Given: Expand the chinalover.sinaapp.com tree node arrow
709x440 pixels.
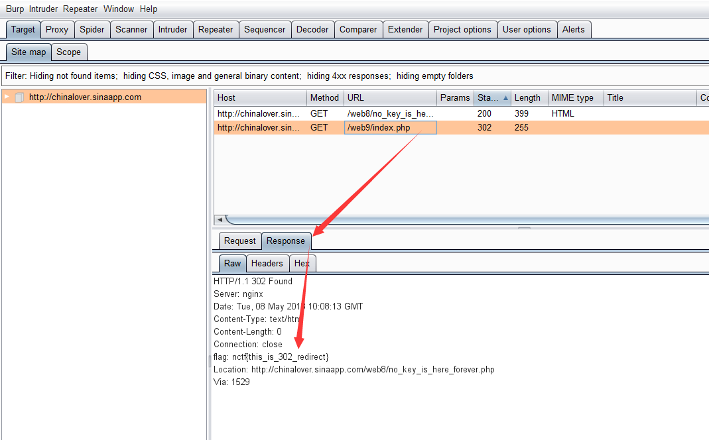Looking at the screenshot, I should click(7, 97).
